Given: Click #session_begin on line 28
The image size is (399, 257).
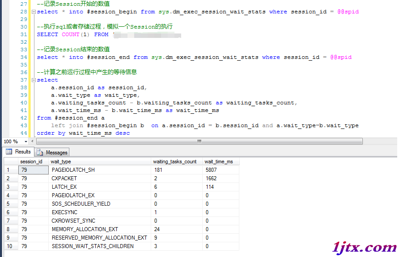Looking at the screenshot, I should tap(112, 12).
